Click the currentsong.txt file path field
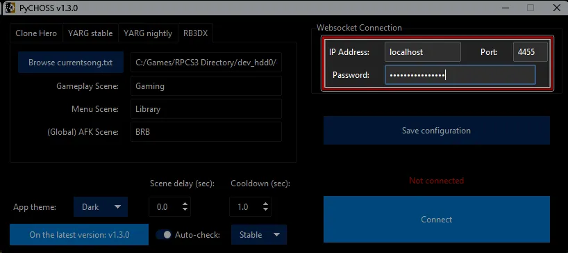The width and height of the screenshot is (568, 253). coord(206,63)
